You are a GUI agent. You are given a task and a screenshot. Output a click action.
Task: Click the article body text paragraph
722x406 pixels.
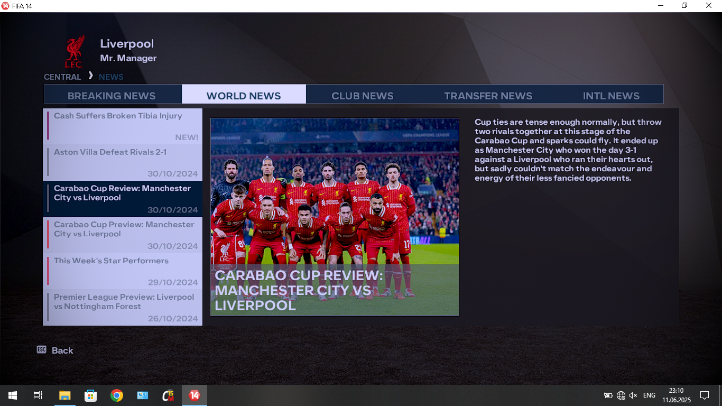pyautogui.click(x=568, y=150)
